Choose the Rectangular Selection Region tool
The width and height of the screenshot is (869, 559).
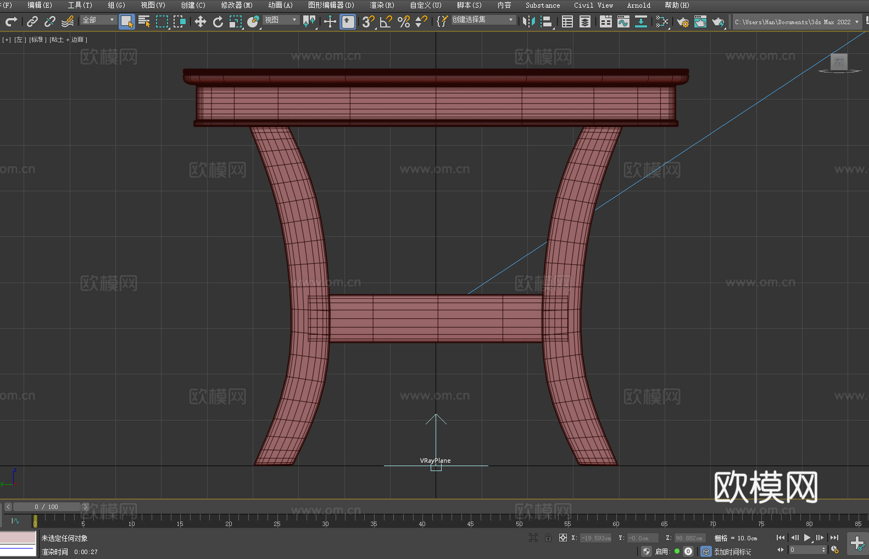tap(162, 21)
